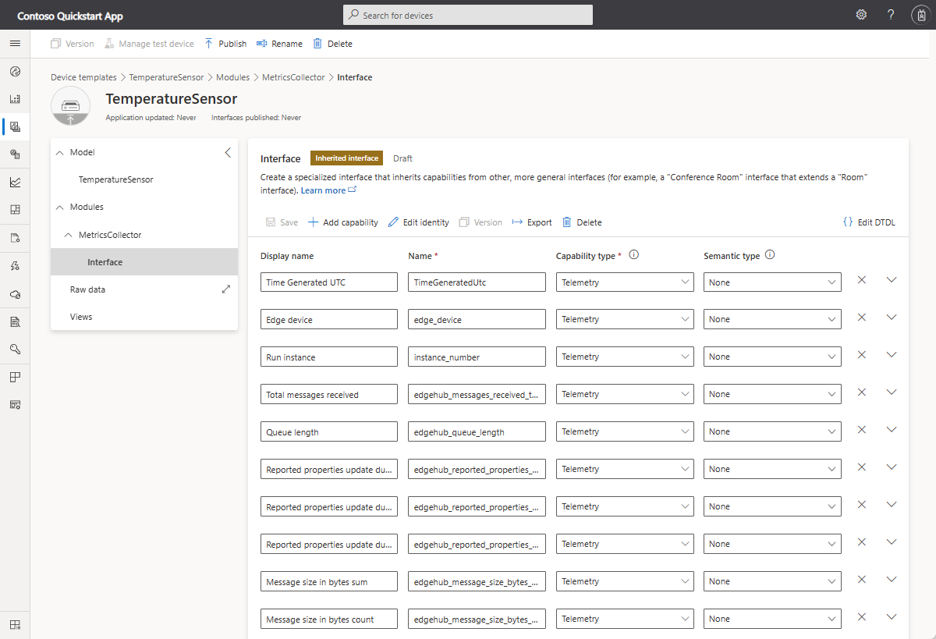
Task: Click Edit identity button
Action: 419,222
